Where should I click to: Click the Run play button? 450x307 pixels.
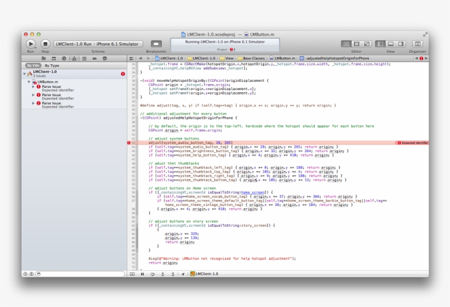[x=31, y=44]
